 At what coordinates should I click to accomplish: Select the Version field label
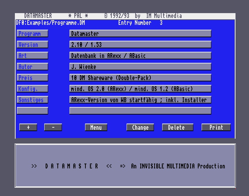(32, 45)
